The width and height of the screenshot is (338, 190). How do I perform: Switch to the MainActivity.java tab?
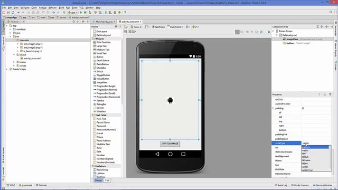[x=104, y=22]
